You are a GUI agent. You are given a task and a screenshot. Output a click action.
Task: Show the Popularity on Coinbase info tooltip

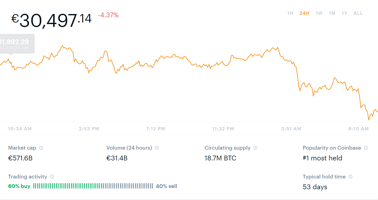pos(366,148)
